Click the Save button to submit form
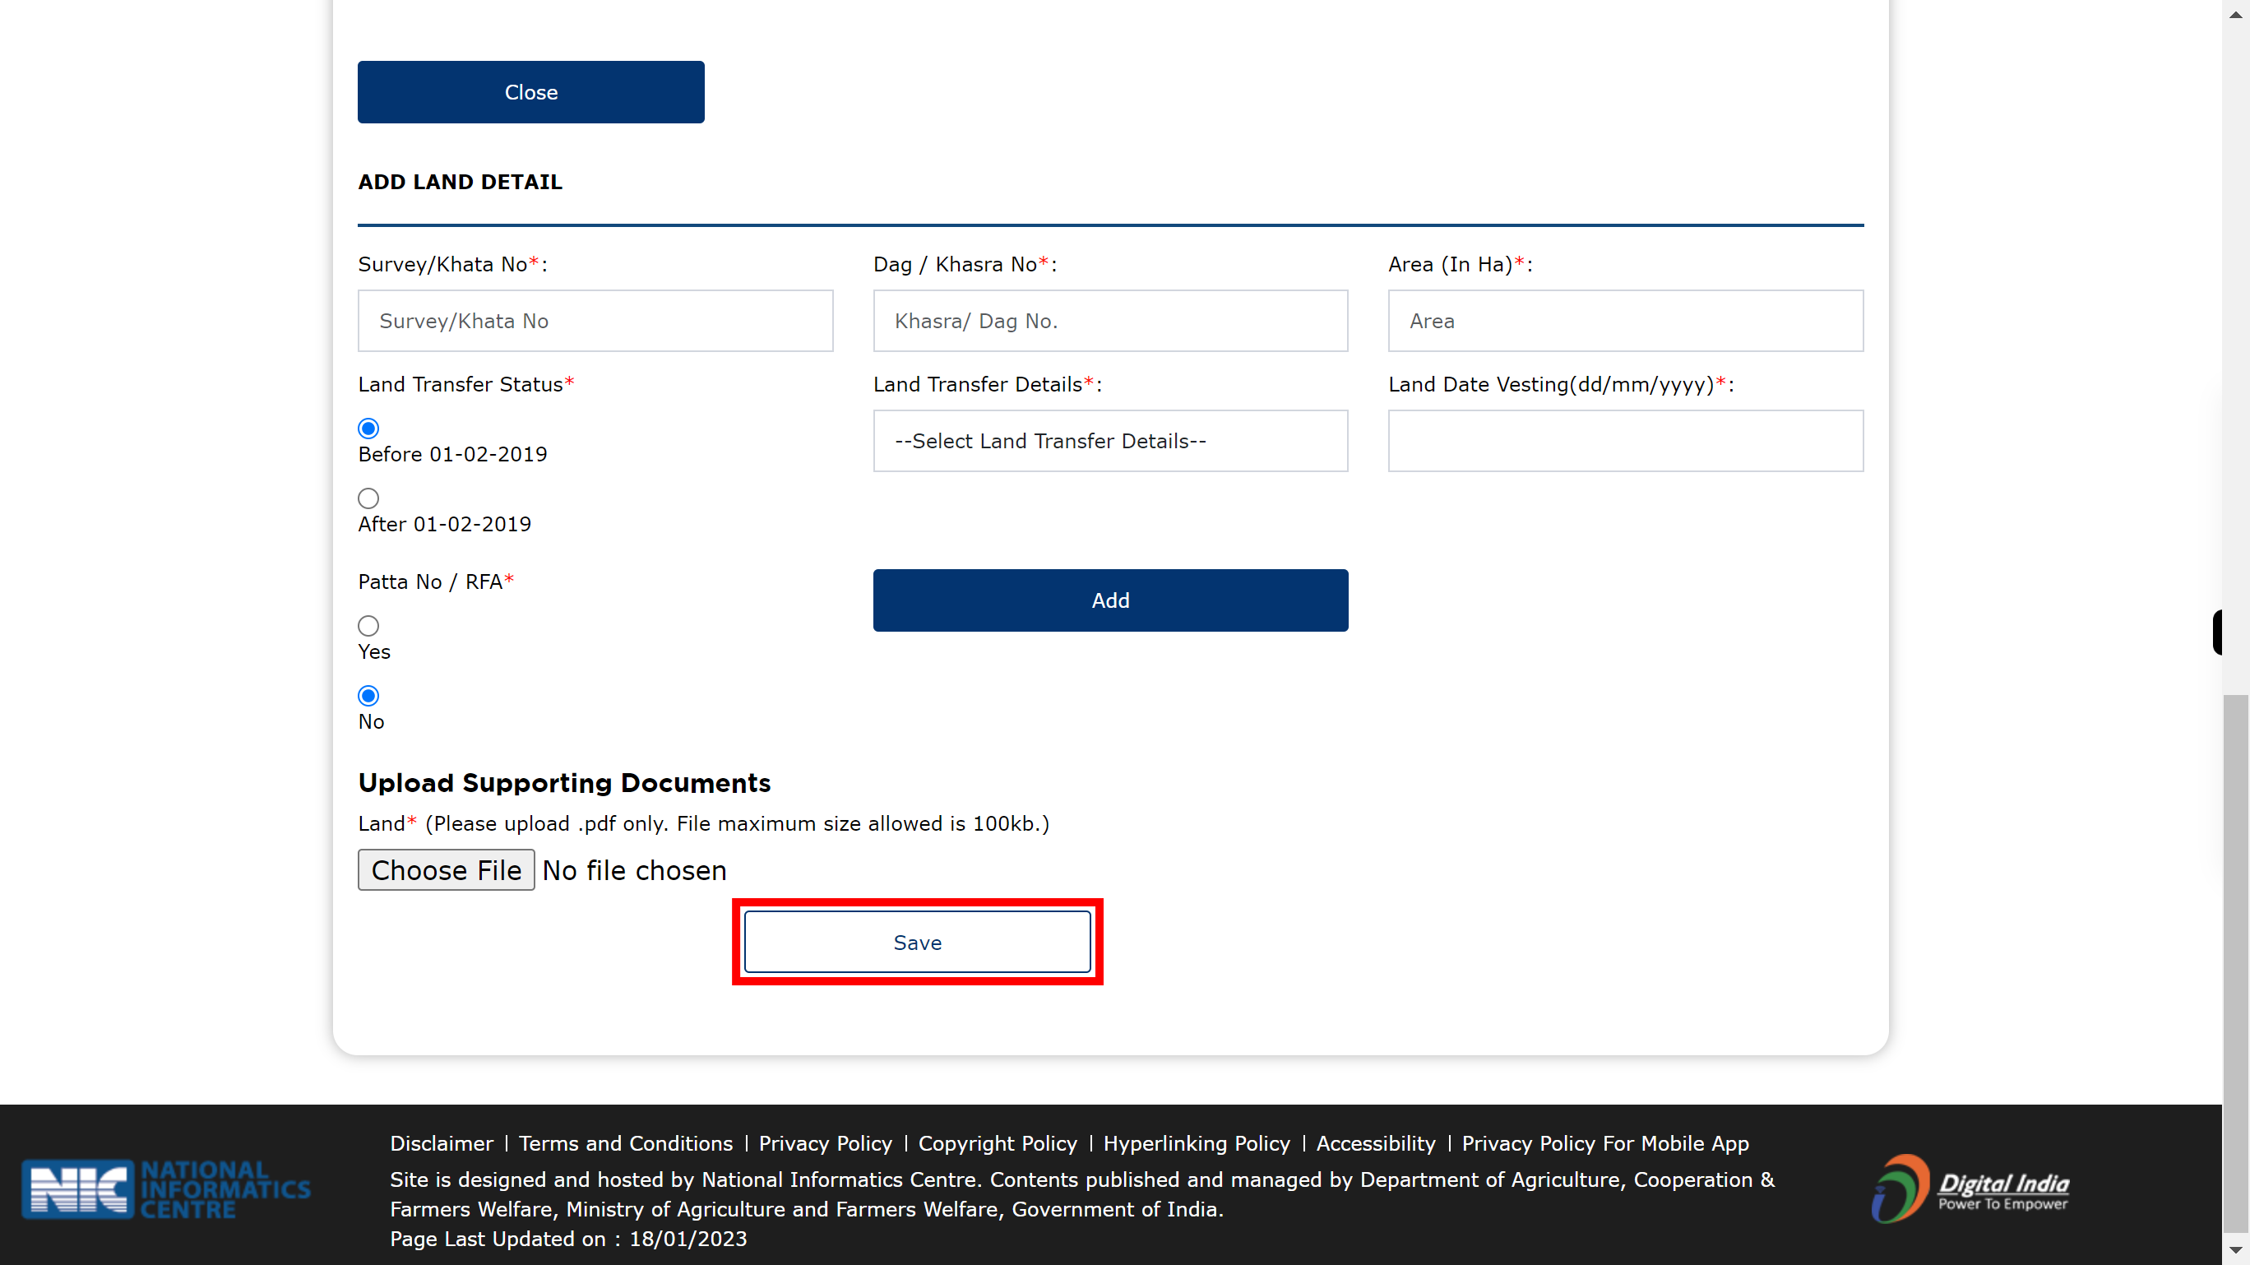 pyautogui.click(x=916, y=943)
